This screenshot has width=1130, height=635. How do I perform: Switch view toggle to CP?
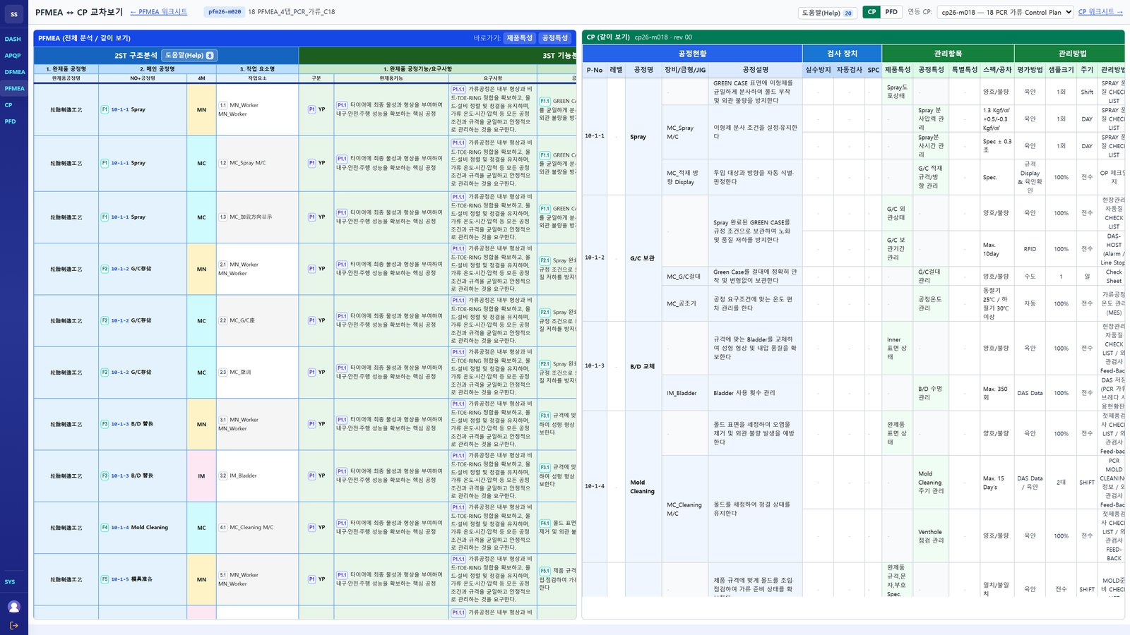point(872,12)
